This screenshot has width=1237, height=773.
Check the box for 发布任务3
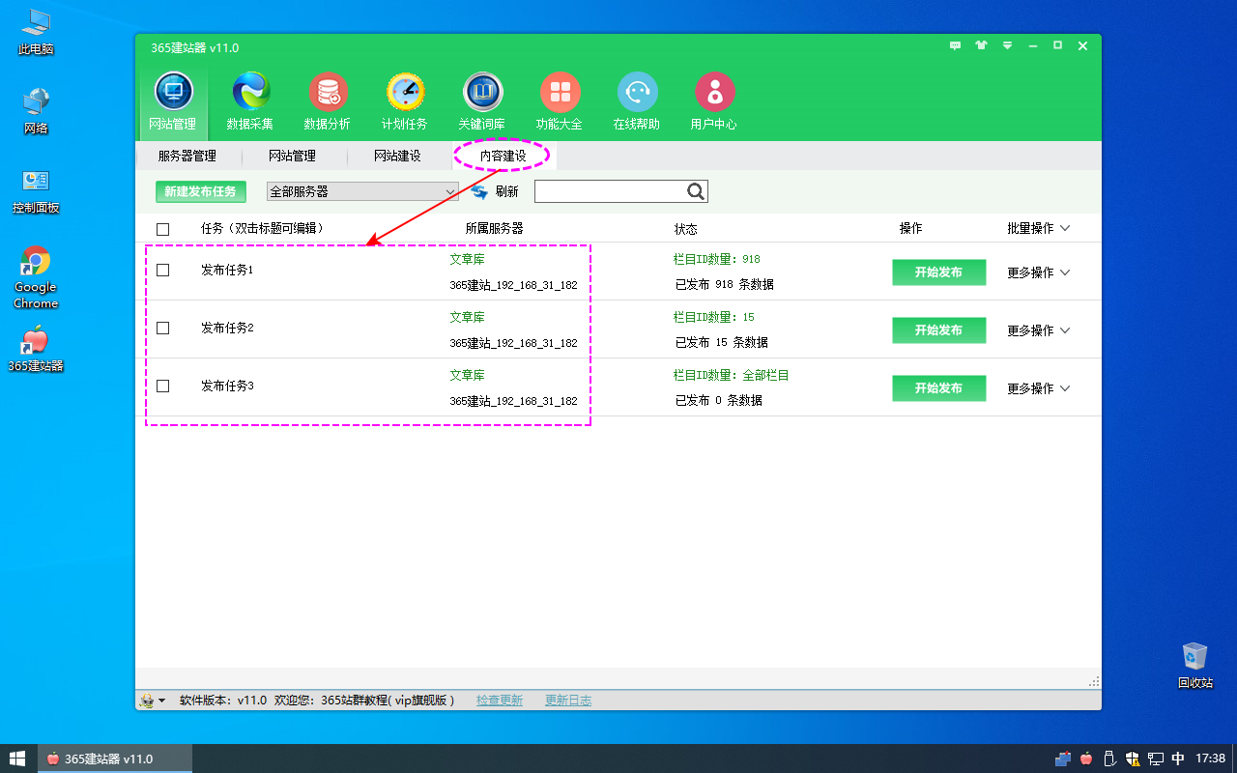click(162, 386)
